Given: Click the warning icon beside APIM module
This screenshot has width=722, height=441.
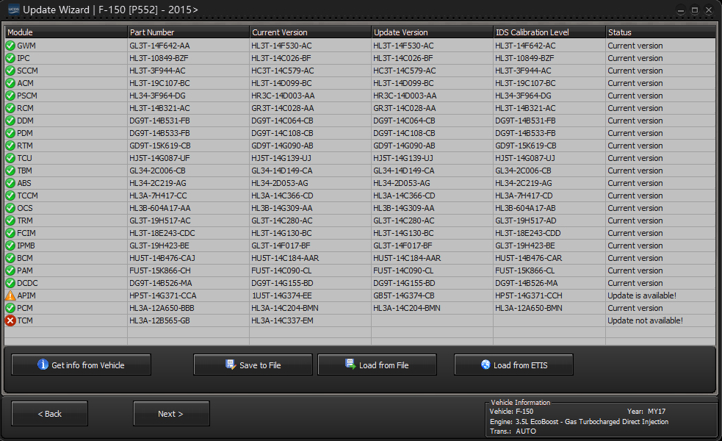Looking at the screenshot, I should tap(10, 295).
